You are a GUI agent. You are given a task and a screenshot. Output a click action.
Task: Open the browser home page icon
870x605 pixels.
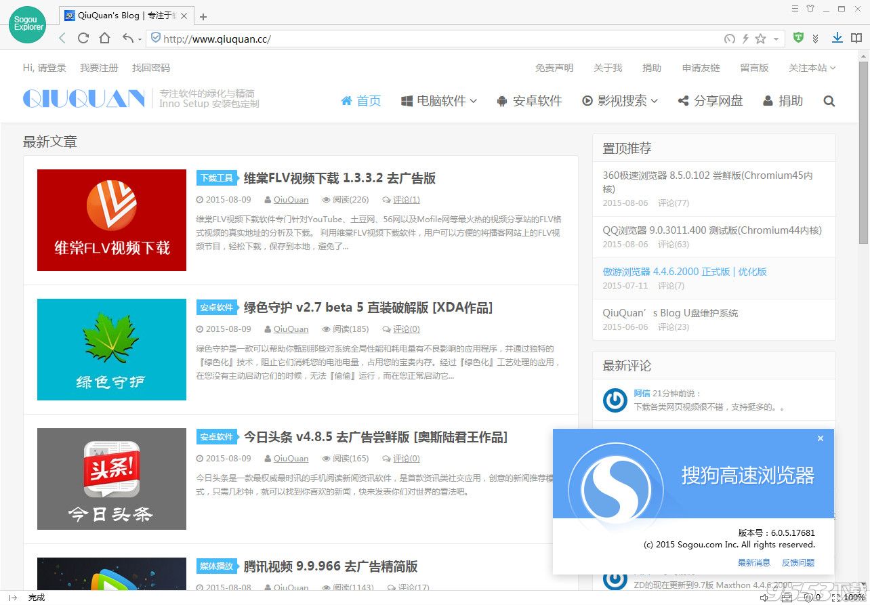point(104,39)
